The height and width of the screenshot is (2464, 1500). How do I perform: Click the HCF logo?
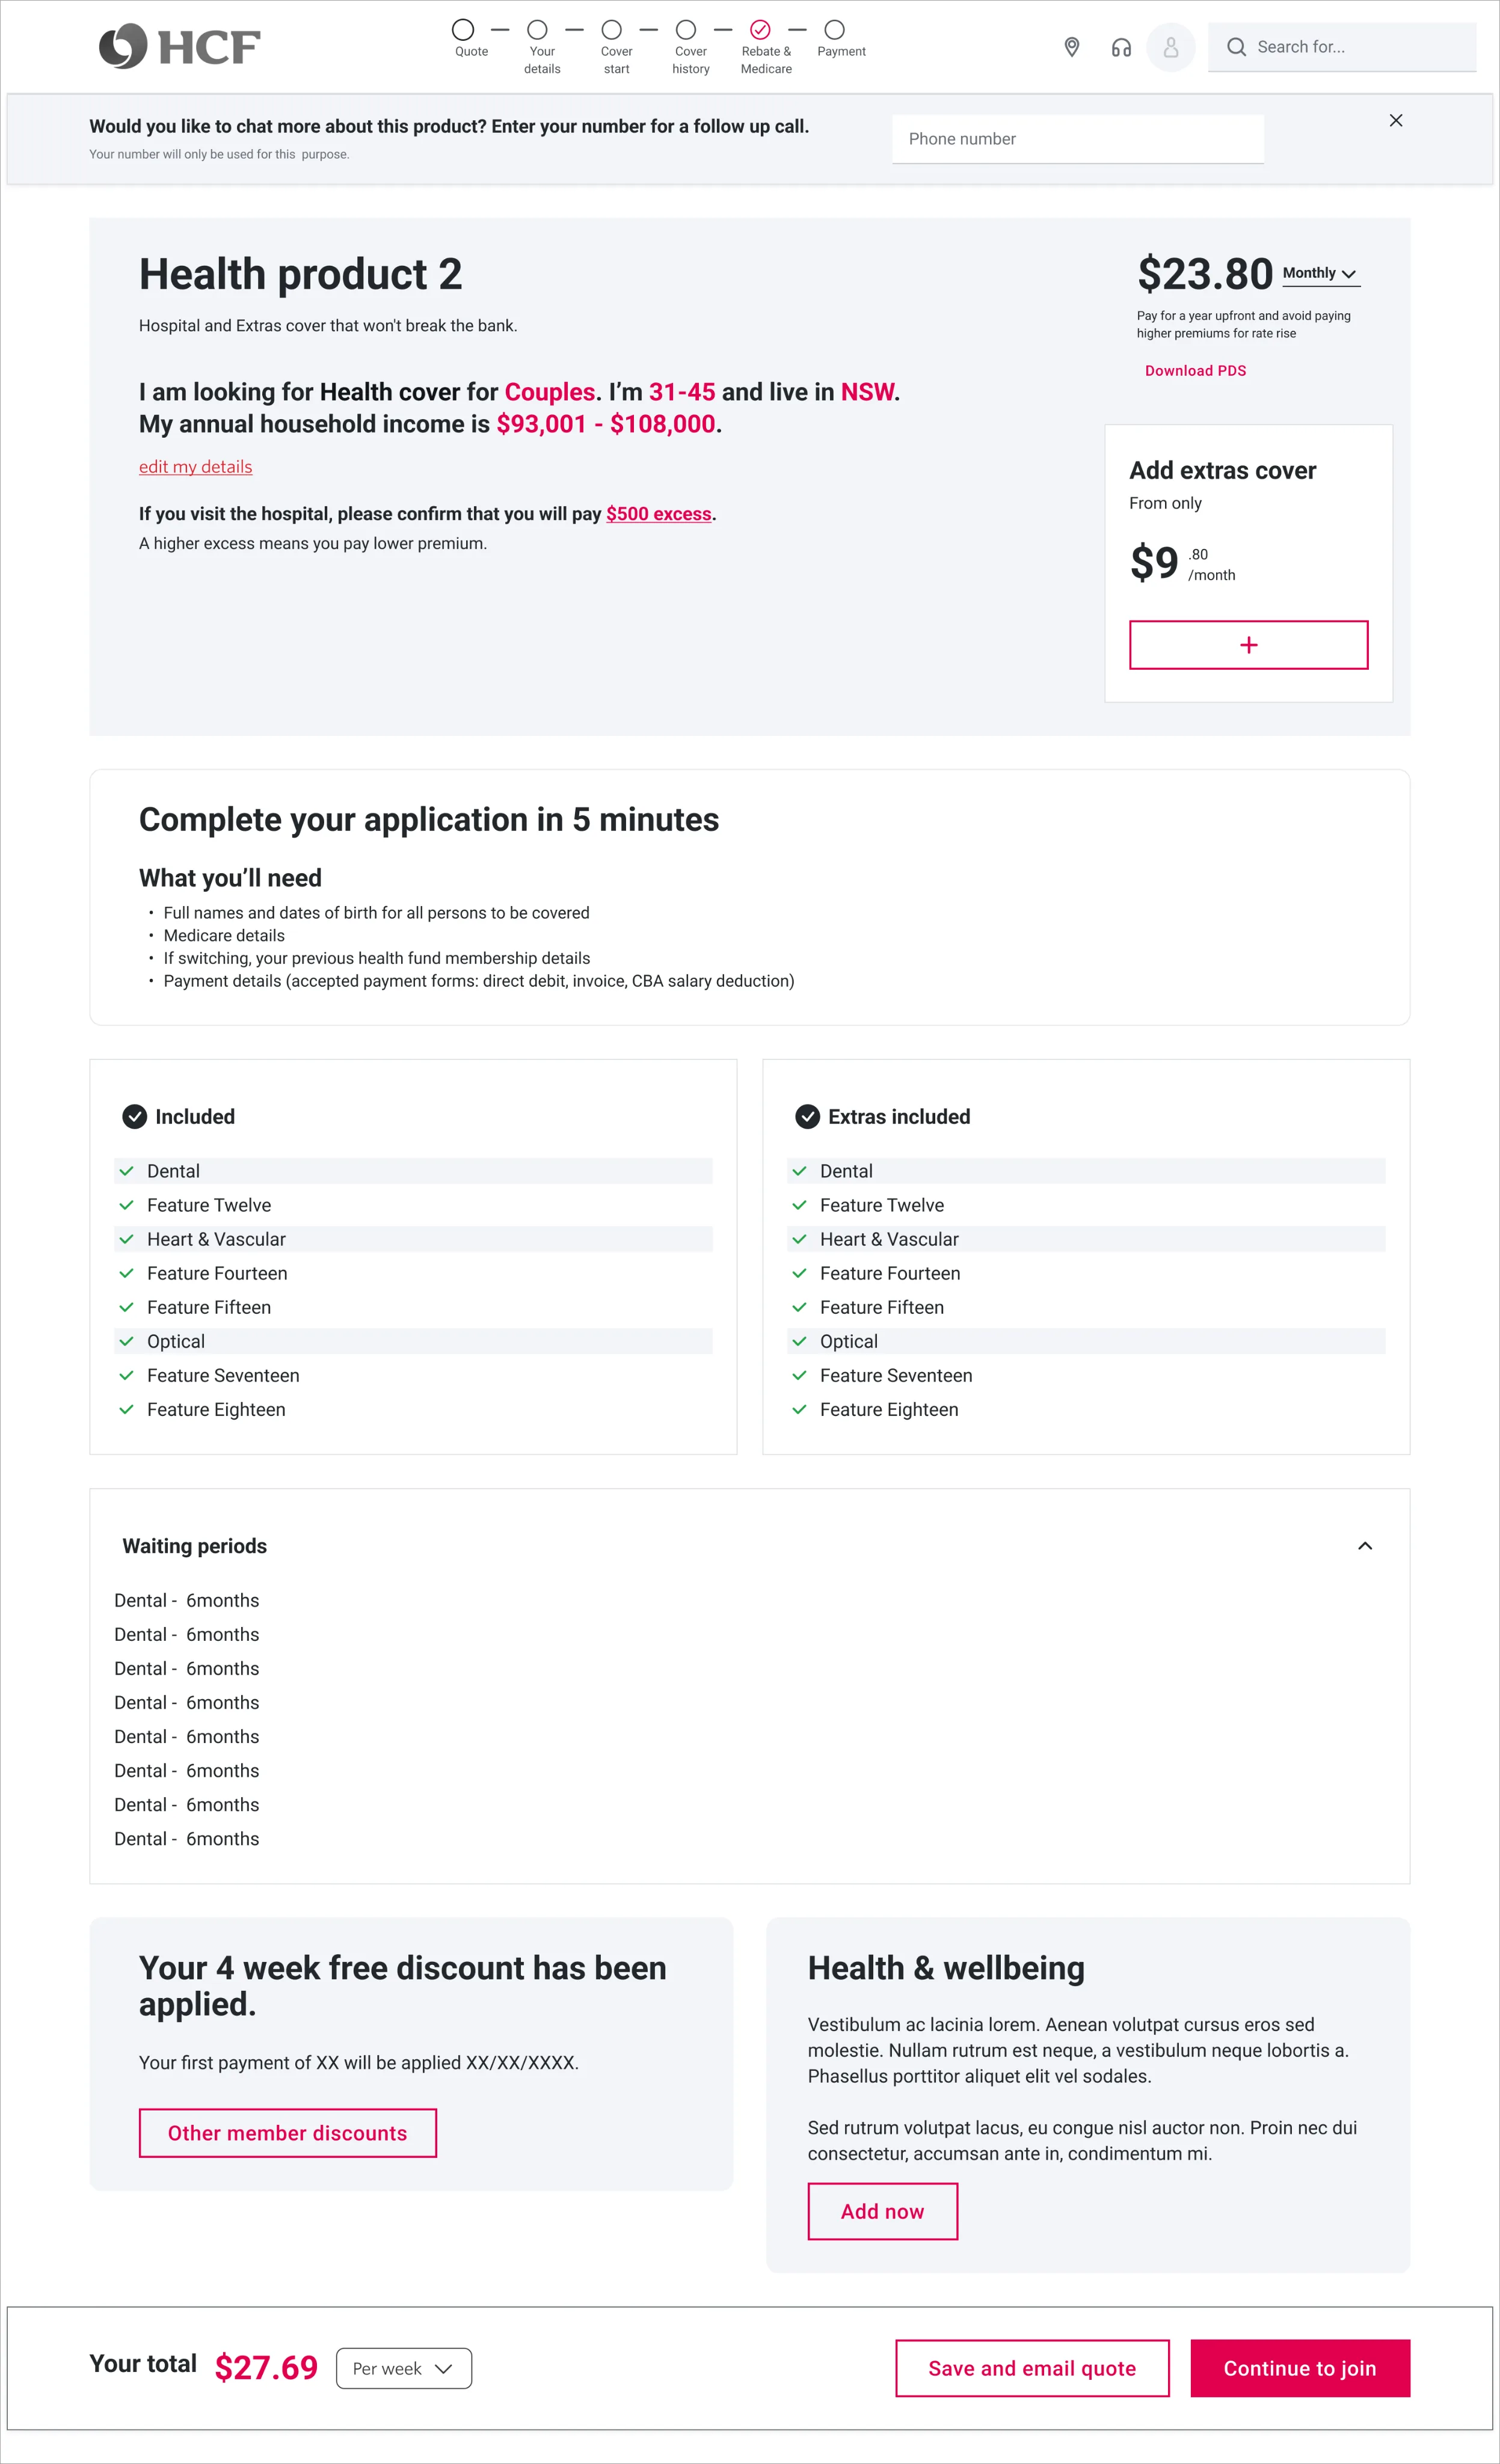(x=180, y=46)
